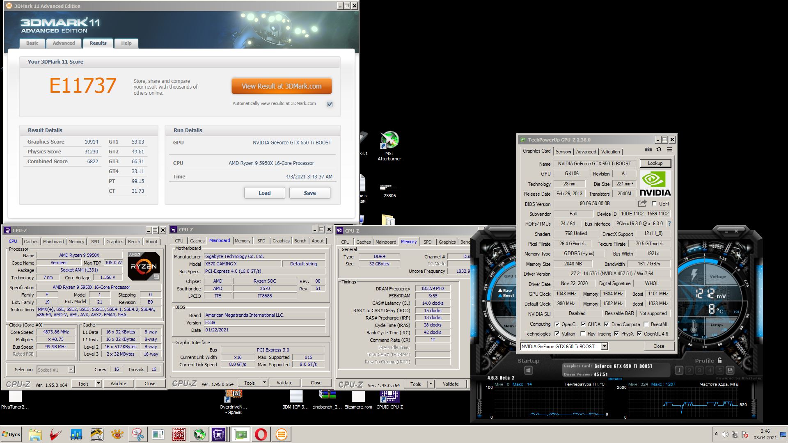Take a GPU-Z screenshot with camera icon
The width and height of the screenshot is (788, 443).
coord(648,150)
